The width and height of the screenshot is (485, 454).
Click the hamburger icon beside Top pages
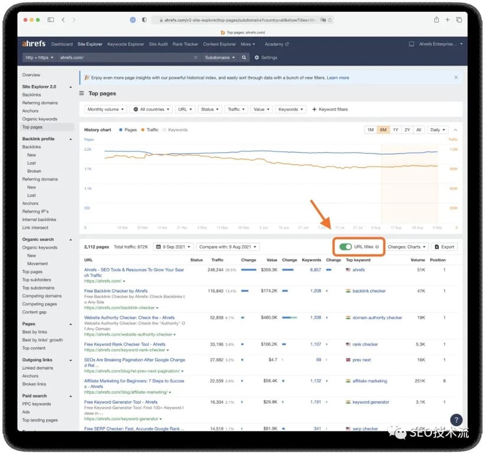click(x=82, y=93)
